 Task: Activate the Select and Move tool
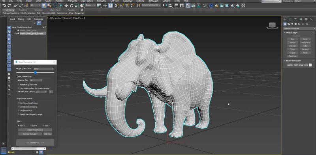click(x=66, y=6)
